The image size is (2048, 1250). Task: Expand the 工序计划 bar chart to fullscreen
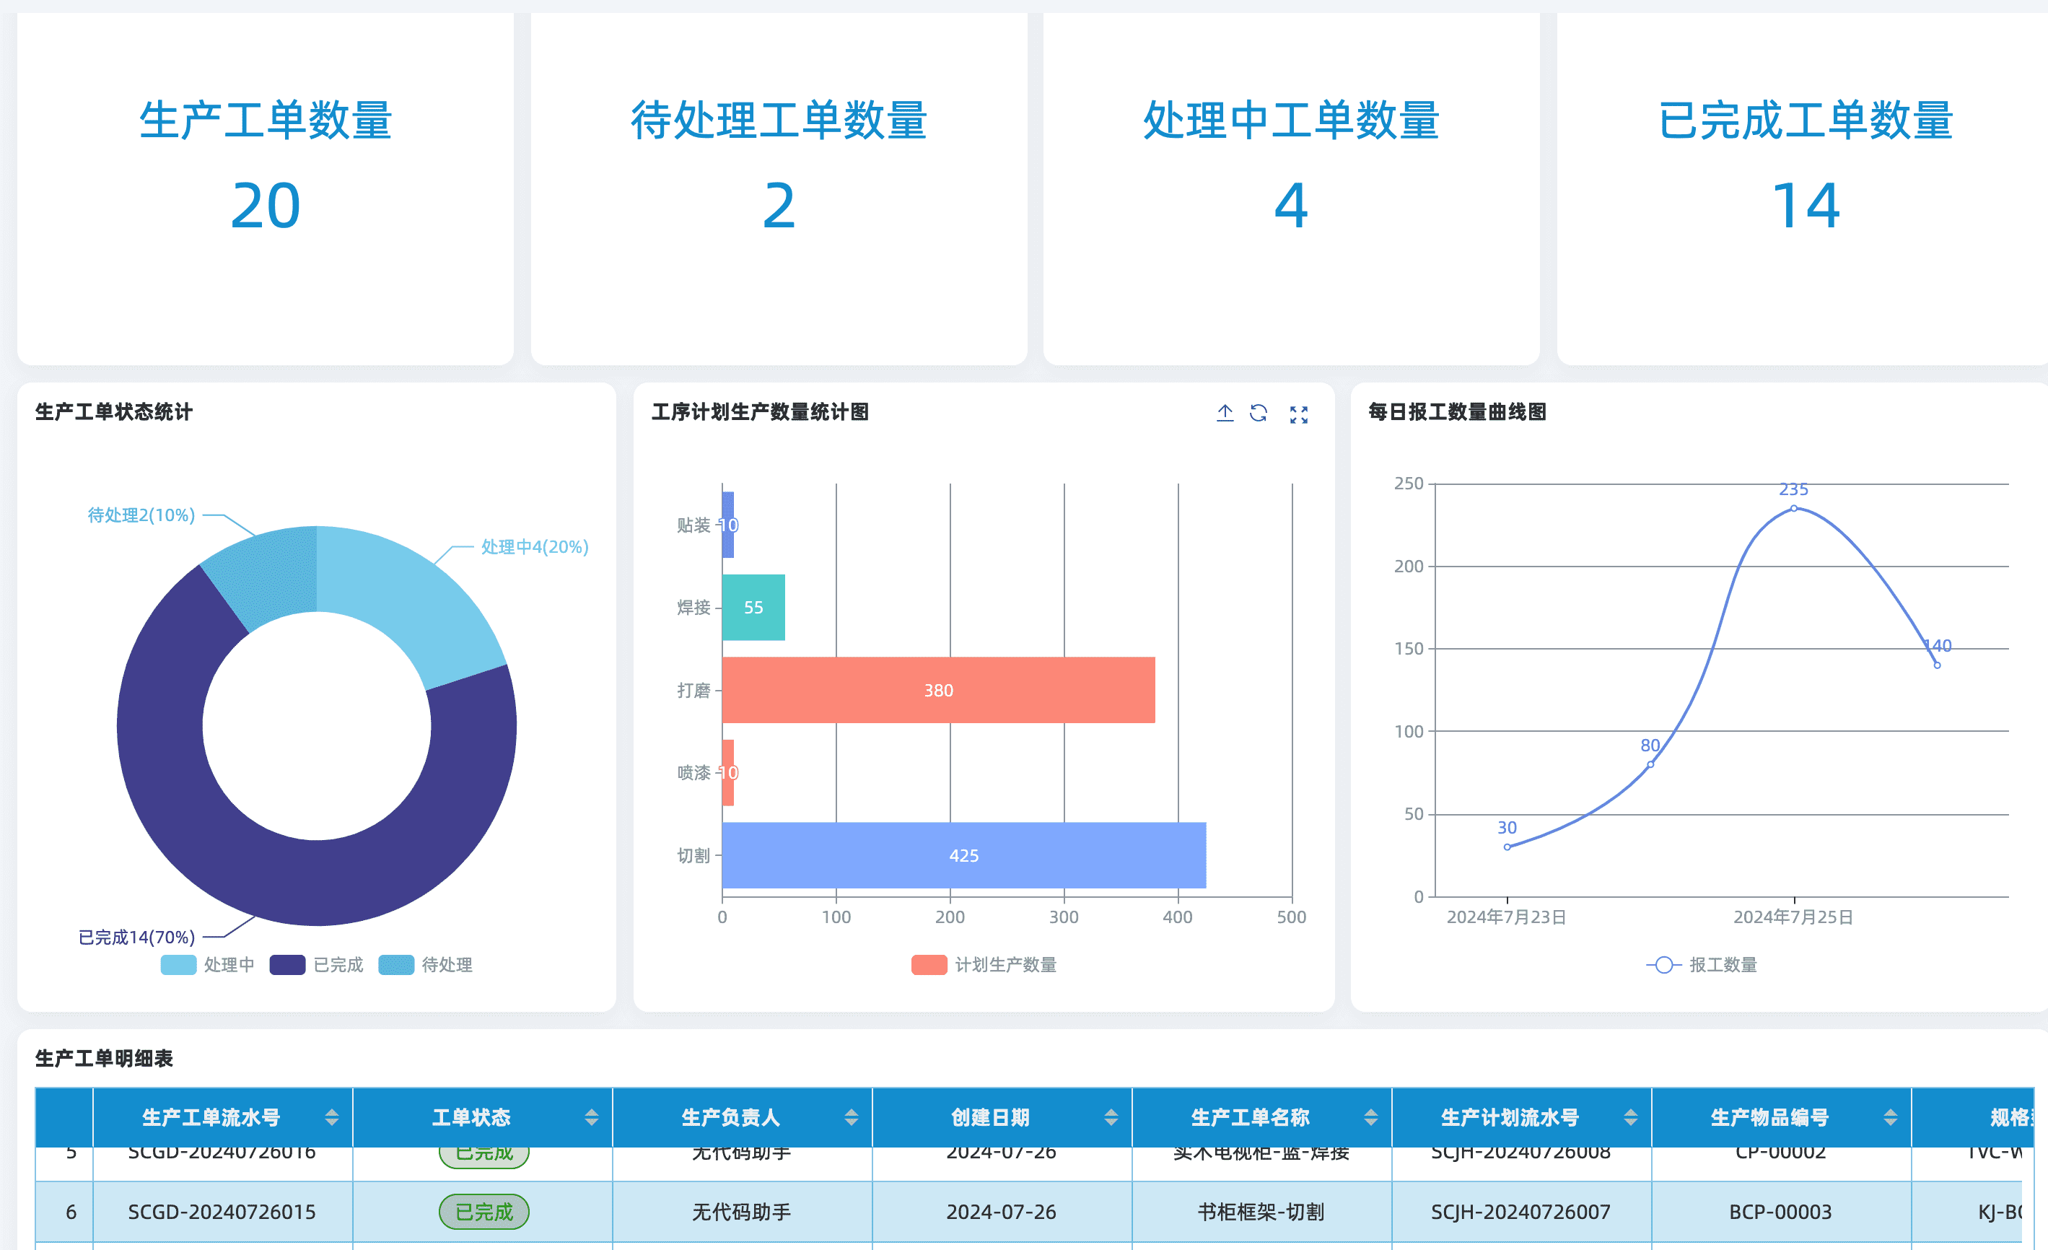click(1298, 414)
